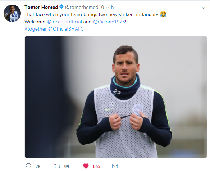Click the @tomerhemed10 handle
Viewport: 210px width, 171px height.
click(x=85, y=7)
